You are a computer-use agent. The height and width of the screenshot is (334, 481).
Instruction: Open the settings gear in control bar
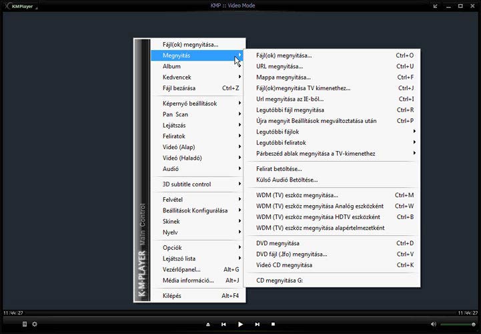click(x=35, y=324)
